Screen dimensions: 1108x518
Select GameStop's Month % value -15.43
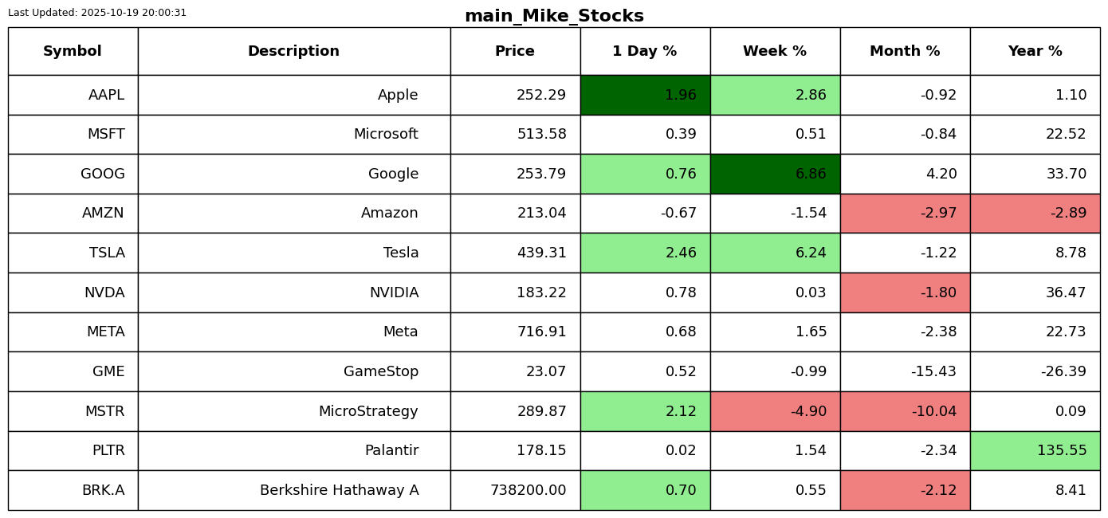click(905, 371)
